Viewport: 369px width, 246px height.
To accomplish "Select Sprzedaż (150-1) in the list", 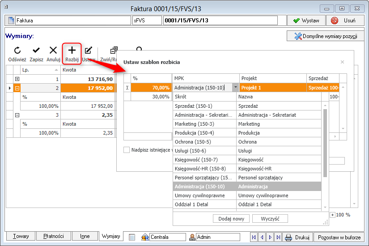I will pos(247,106).
